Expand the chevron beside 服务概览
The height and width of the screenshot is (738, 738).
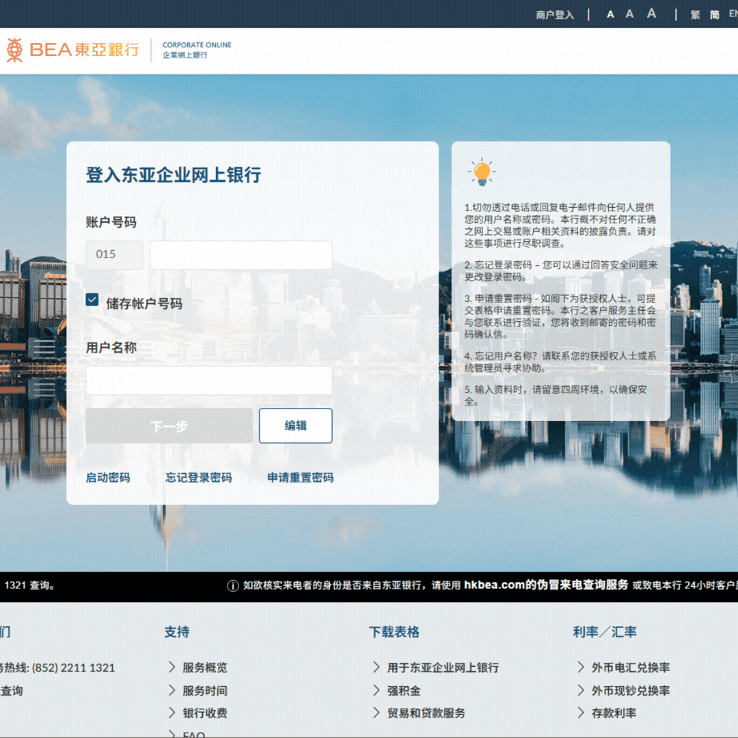tap(172, 667)
